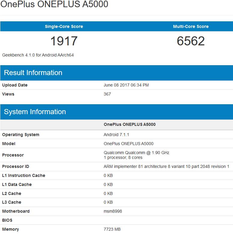Click the 7723 MB memory value
The image size is (233, 237).
point(112,229)
